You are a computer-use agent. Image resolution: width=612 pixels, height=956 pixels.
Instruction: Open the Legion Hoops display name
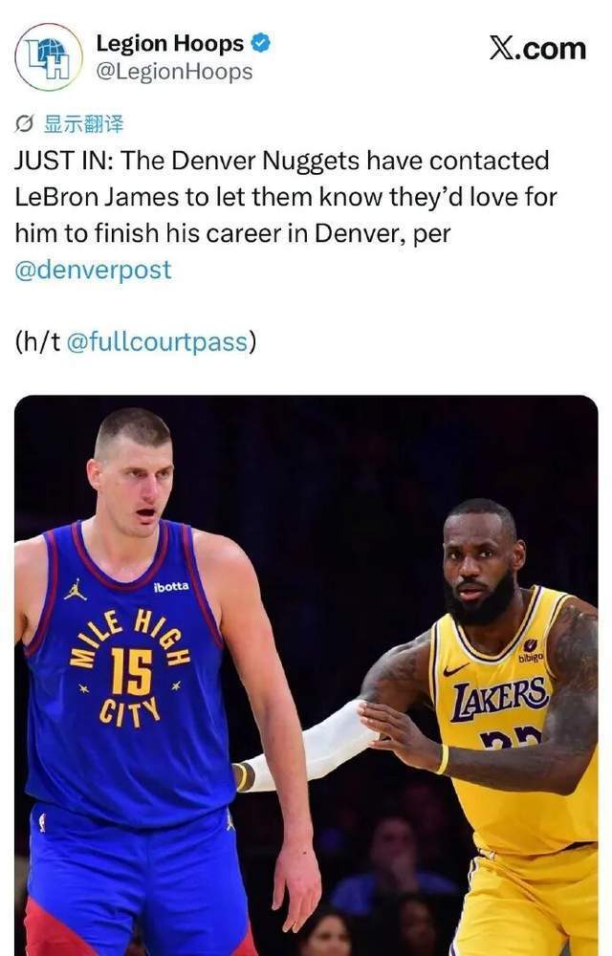170,43
